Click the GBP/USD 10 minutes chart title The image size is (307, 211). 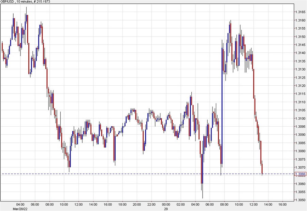coord(25,2)
